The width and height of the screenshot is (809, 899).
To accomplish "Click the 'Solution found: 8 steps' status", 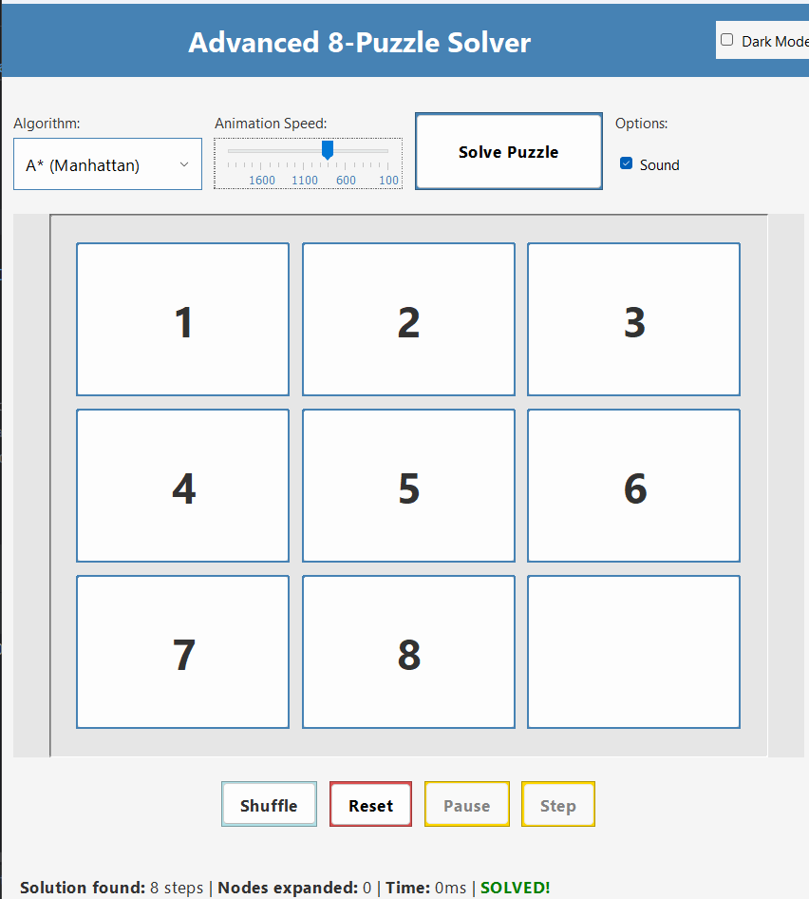I will pyautogui.click(x=112, y=888).
